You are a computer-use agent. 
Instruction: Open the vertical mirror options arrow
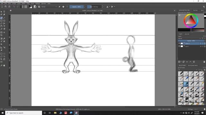pyautogui.click(x=115, y=7)
